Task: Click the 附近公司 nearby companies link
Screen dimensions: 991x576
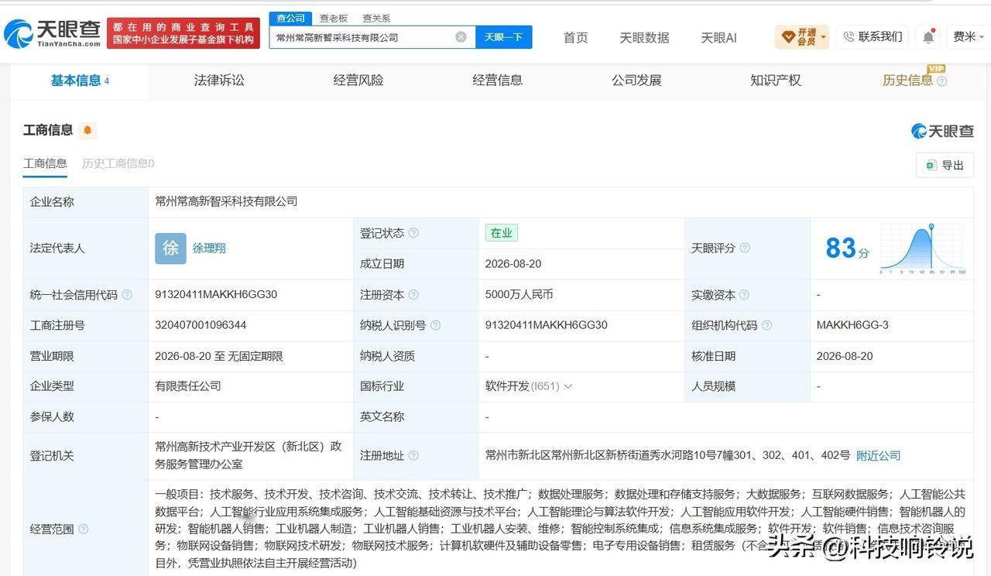Action: (878, 456)
